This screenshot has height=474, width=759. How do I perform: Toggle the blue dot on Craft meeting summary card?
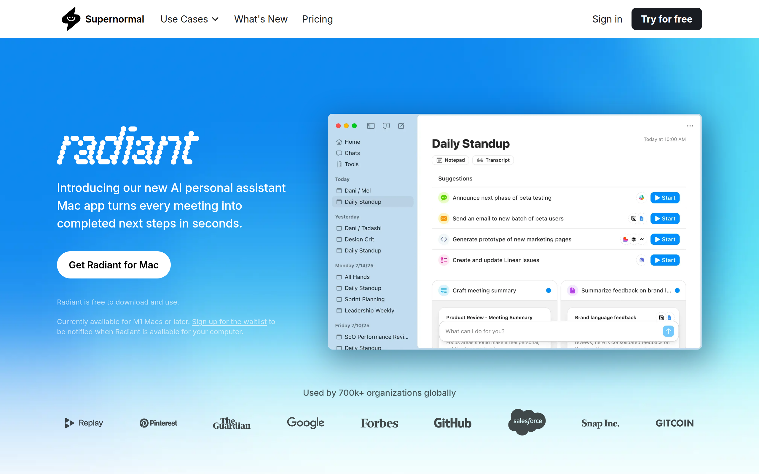(548, 290)
